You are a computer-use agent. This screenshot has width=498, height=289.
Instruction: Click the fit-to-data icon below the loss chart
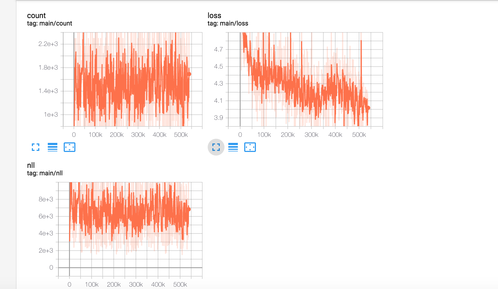[250, 146]
